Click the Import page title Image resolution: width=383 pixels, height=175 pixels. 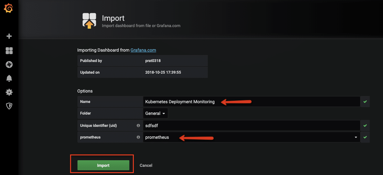click(113, 18)
